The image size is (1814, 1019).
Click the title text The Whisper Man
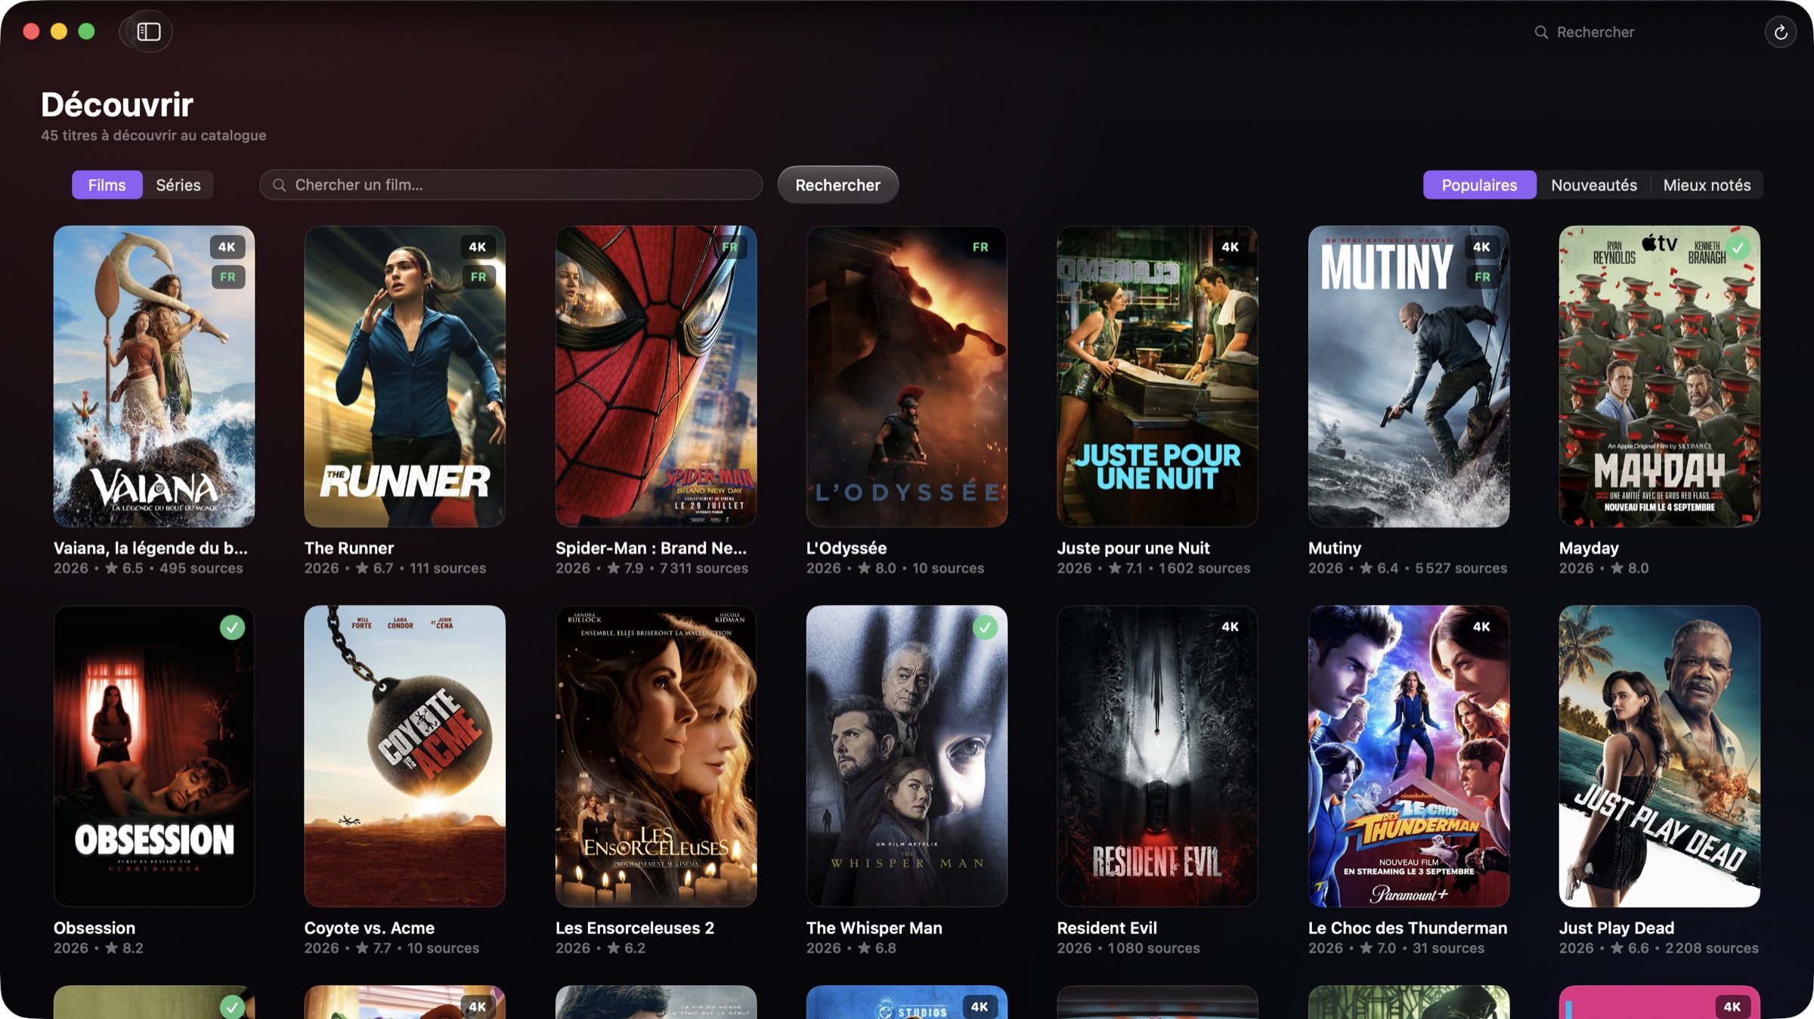874,928
